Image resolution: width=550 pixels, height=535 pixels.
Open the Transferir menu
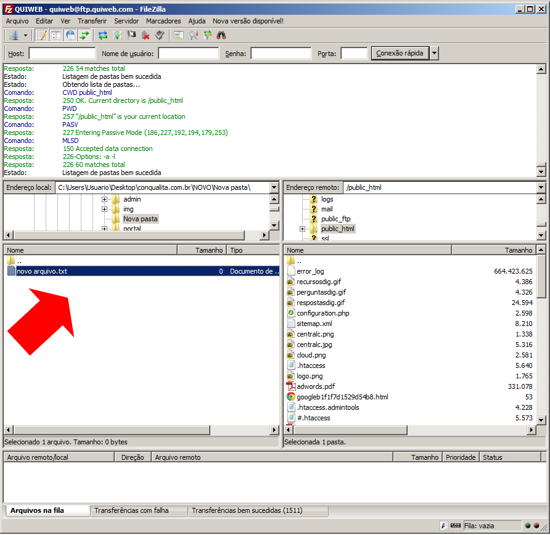coord(92,21)
